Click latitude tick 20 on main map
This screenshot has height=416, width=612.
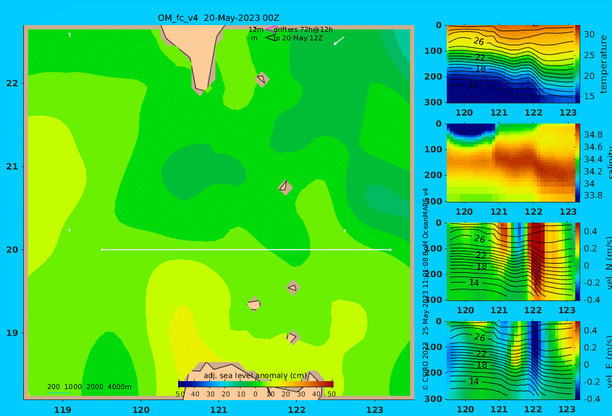tap(12, 250)
